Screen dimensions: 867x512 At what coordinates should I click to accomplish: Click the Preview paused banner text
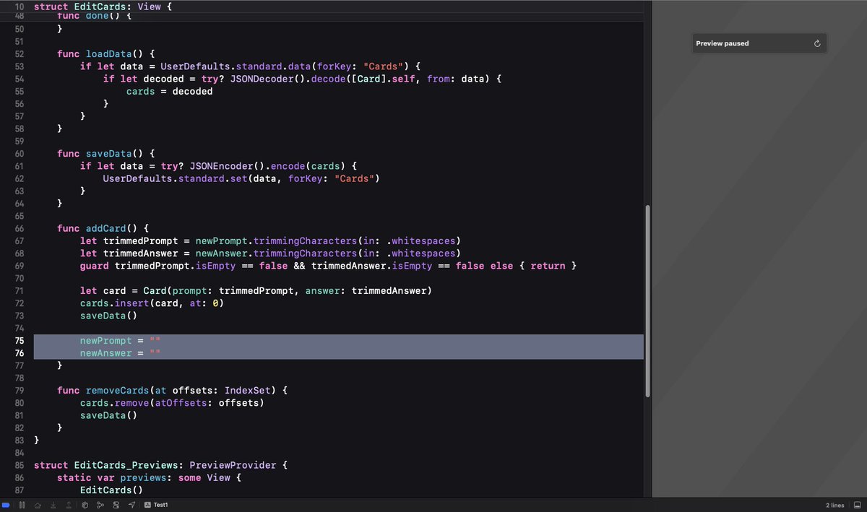click(x=722, y=43)
